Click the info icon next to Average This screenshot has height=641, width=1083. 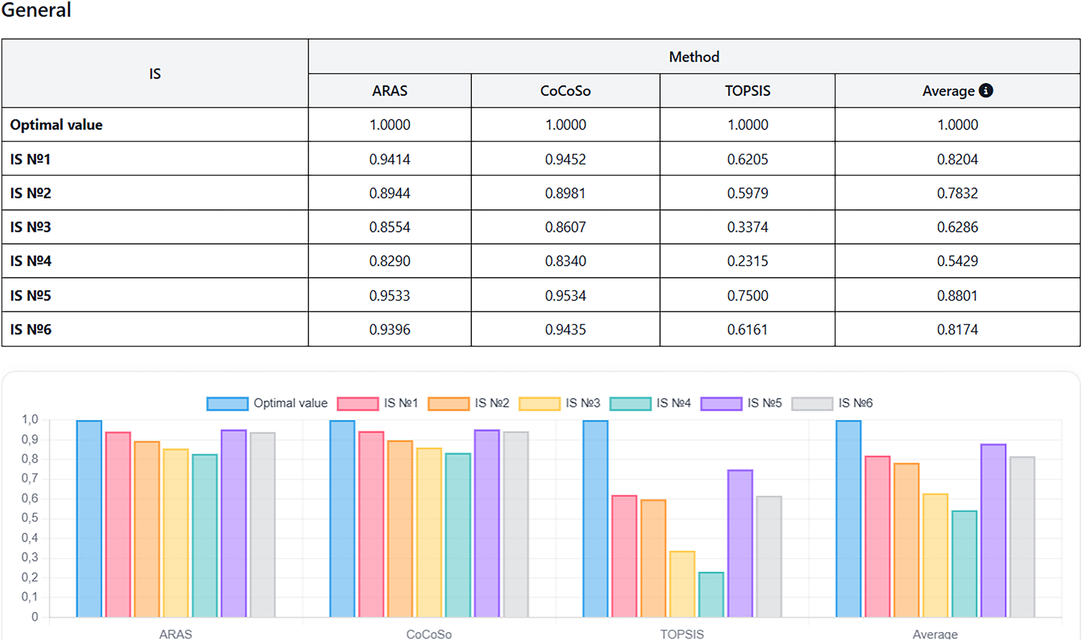(x=986, y=91)
